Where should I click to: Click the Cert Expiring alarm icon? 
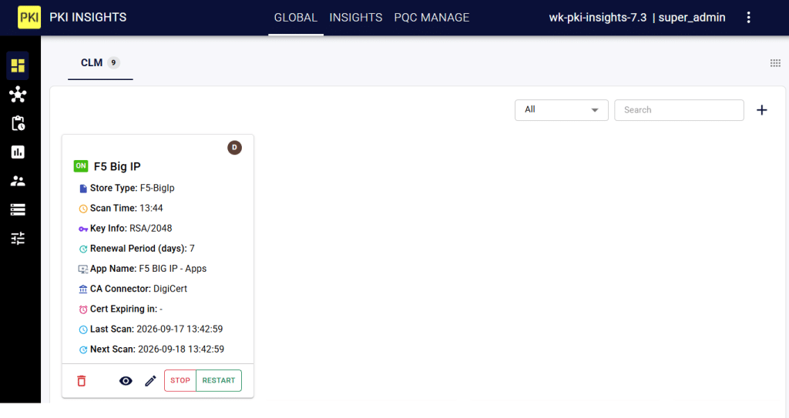point(83,309)
